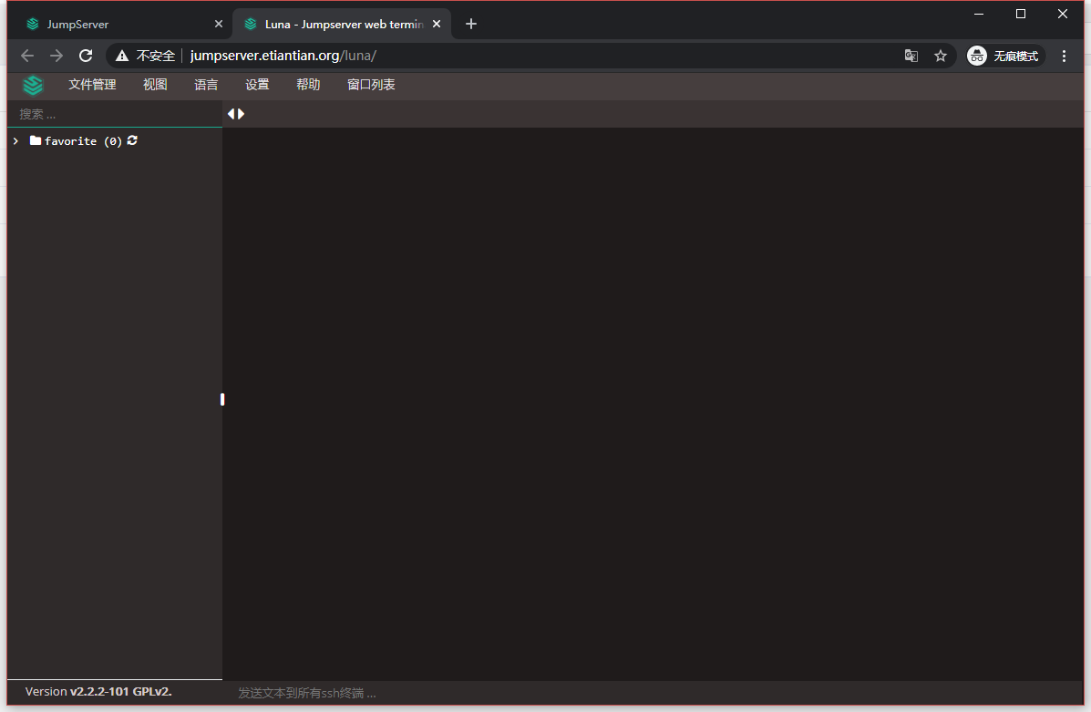This screenshot has width=1091, height=712.
Task: Open the 文件管理 menu
Action: [x=92, y=85]
